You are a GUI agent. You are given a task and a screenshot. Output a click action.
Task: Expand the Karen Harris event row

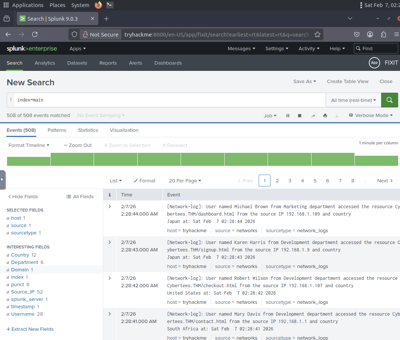[x=110, y=243]
